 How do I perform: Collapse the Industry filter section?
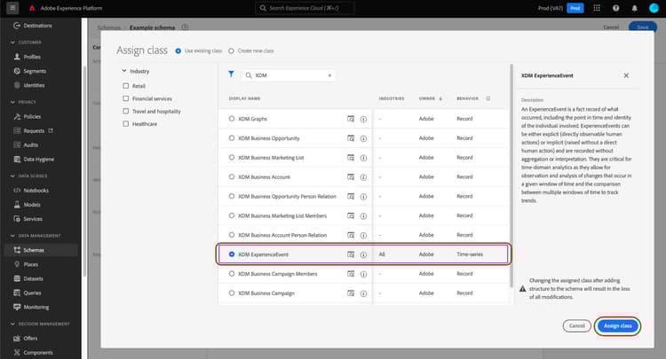[123, 71]
